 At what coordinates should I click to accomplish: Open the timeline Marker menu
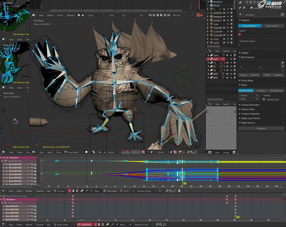point(50,15)
